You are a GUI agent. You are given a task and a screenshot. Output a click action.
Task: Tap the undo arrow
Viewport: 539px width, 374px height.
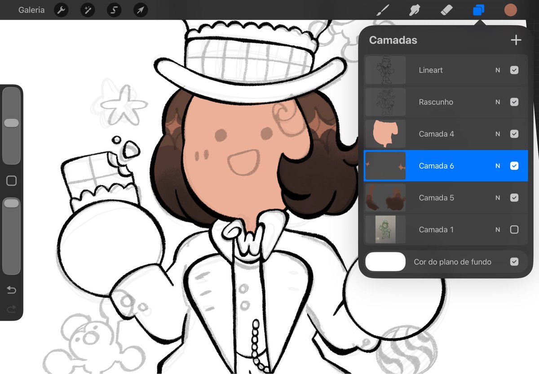(11, 290)
